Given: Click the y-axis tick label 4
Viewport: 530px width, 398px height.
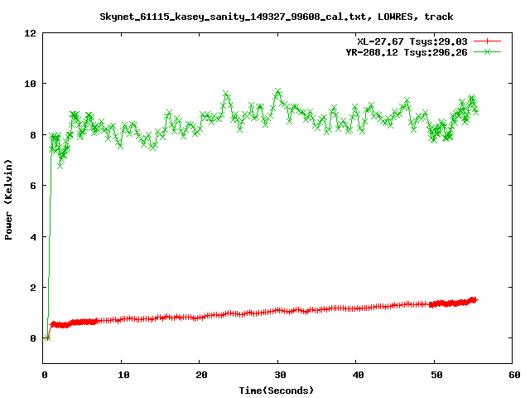Looking at the screenshot, I should point(32,237).
